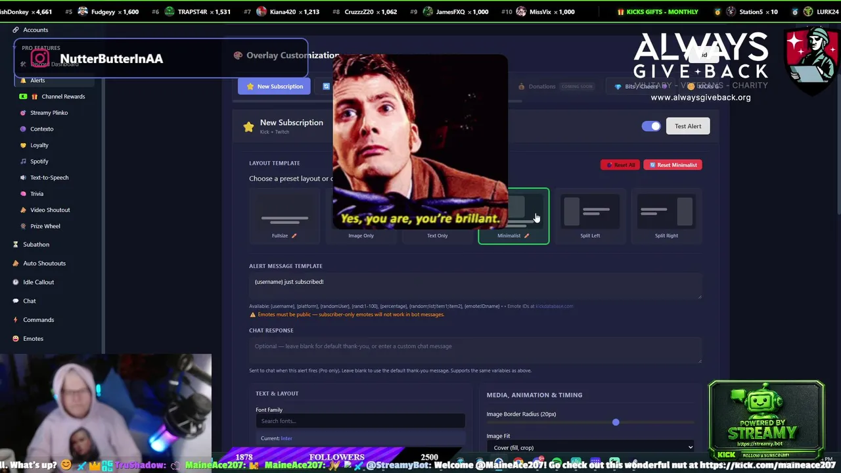Image resolution: width=841 pixels, height=473 pixels.
Task: Open the Idle Callout section
Action: coord(38,282)
